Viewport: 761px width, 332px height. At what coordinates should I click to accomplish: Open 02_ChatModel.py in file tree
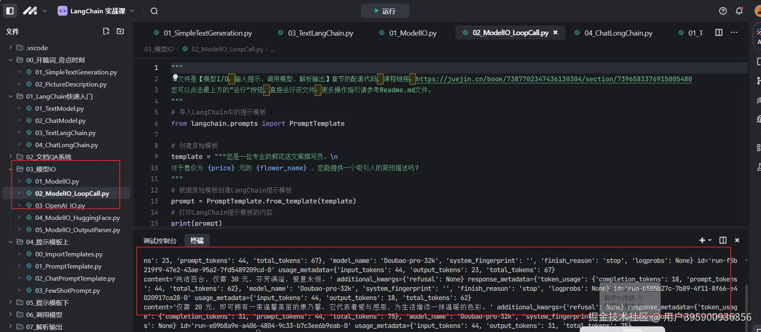[x=60, y=121]
